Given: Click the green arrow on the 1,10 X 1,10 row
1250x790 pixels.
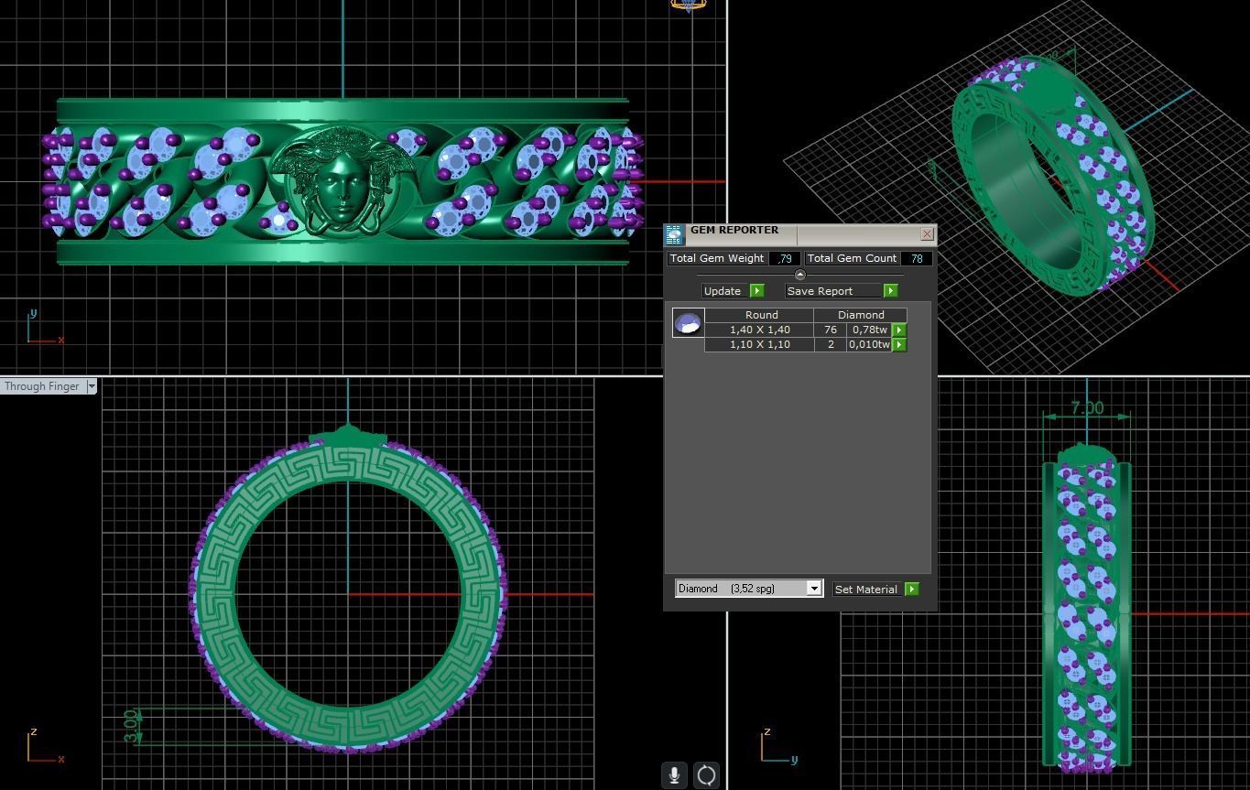Looking at the screenshot, I should pyautogui.click(x=899, y=344).
